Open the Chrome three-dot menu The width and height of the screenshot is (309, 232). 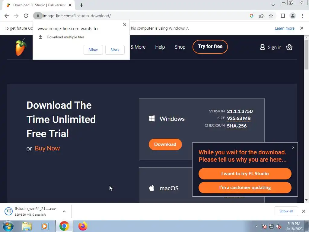tap(302, 16)
